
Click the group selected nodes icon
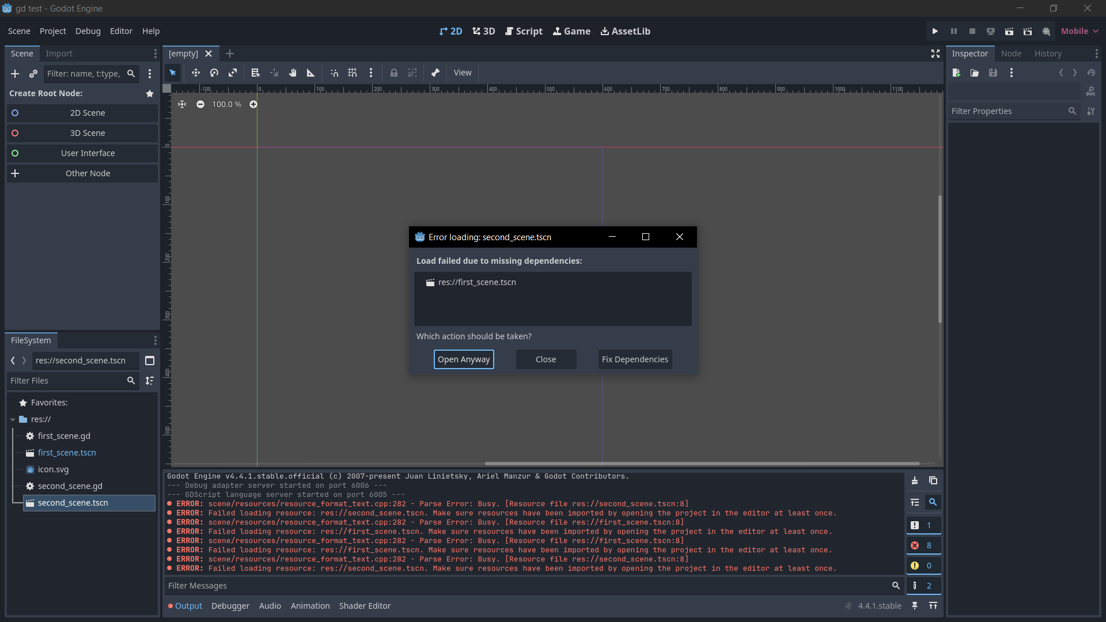tap(412, 73)
